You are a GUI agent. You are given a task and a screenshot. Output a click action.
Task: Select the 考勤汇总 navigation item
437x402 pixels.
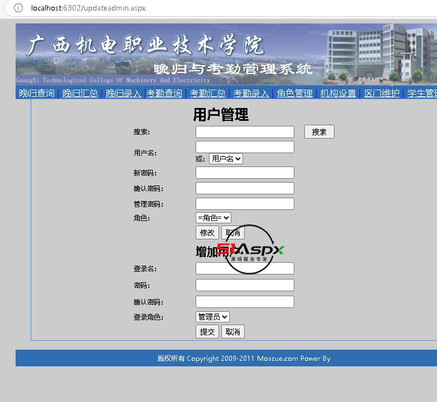208,94
